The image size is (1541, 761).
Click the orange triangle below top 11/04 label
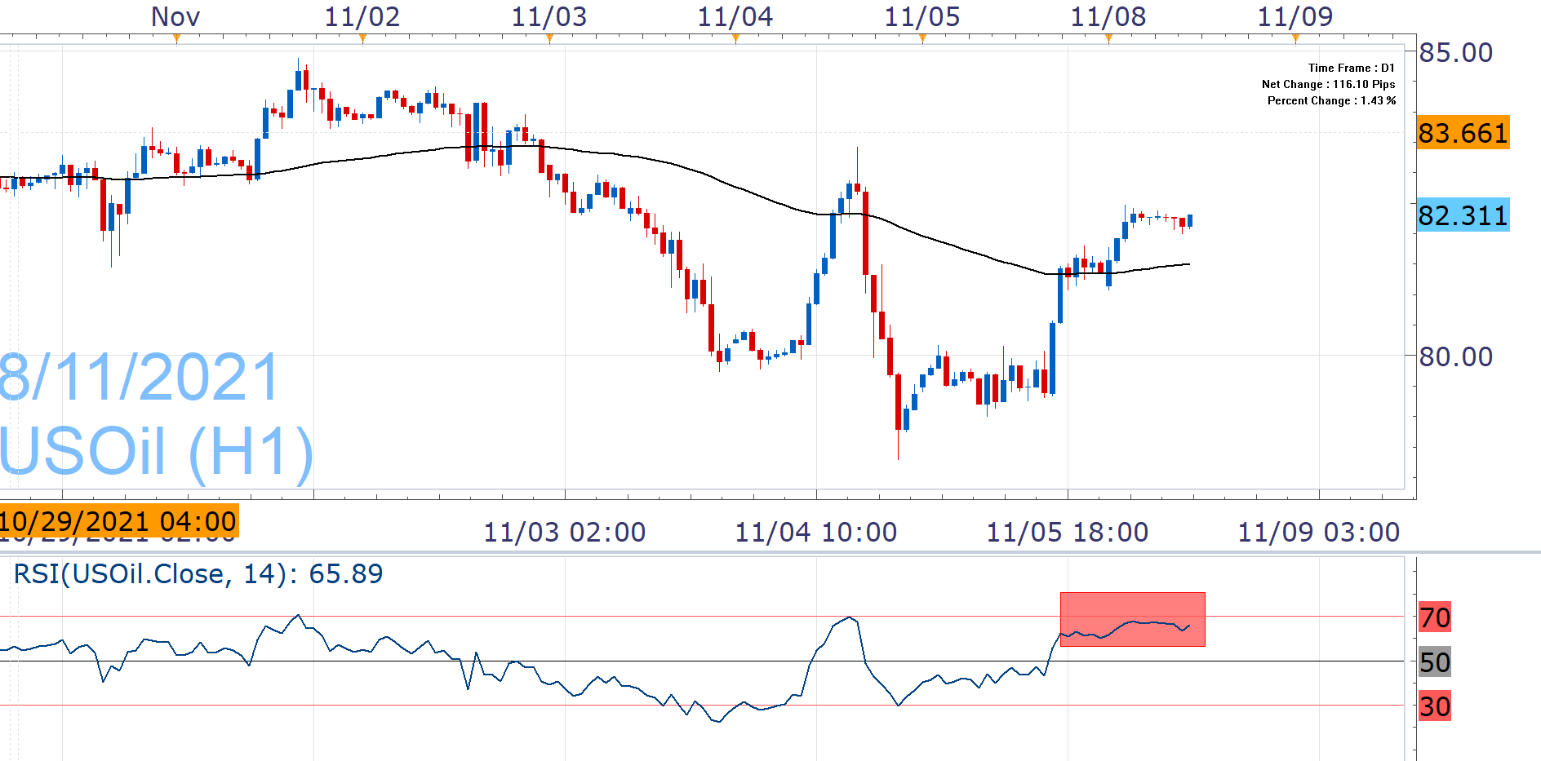coord(735,38)
